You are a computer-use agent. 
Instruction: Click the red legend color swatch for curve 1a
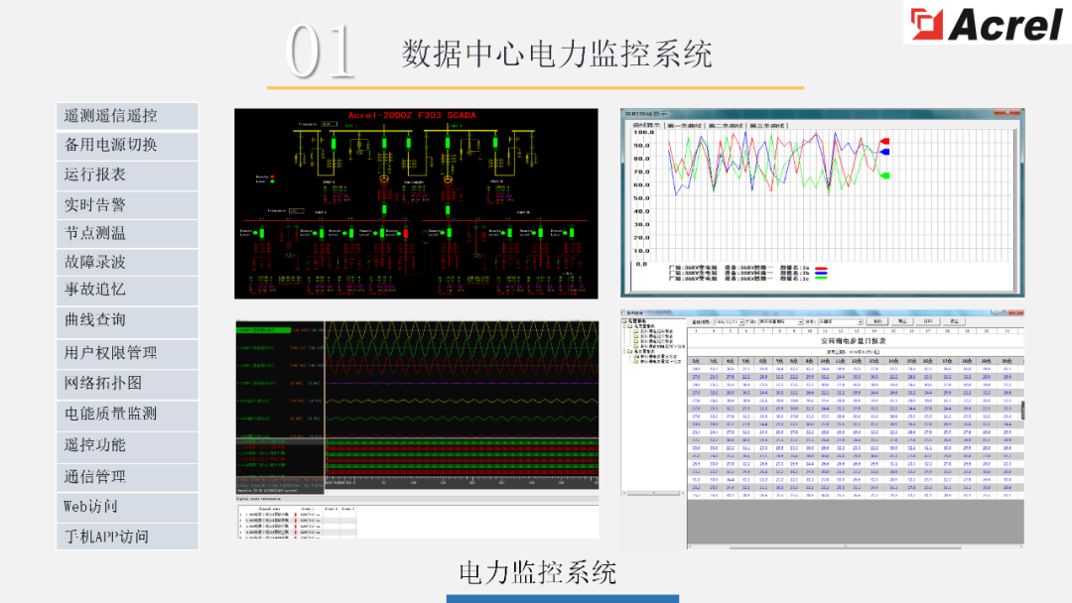click(821, 269)
